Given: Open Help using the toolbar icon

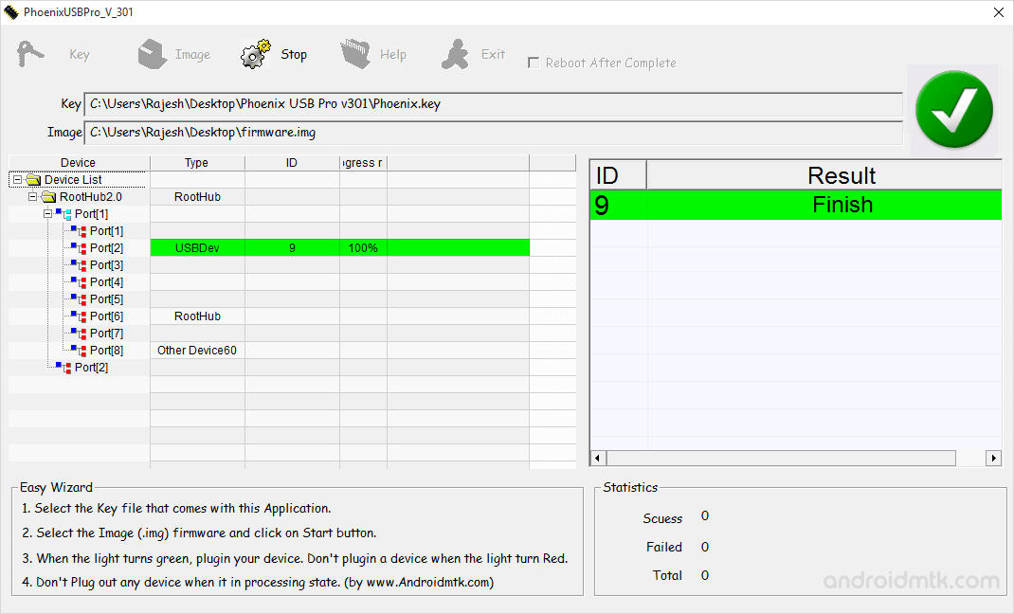Looking at the screenshot, I should (x=355, y=53).
